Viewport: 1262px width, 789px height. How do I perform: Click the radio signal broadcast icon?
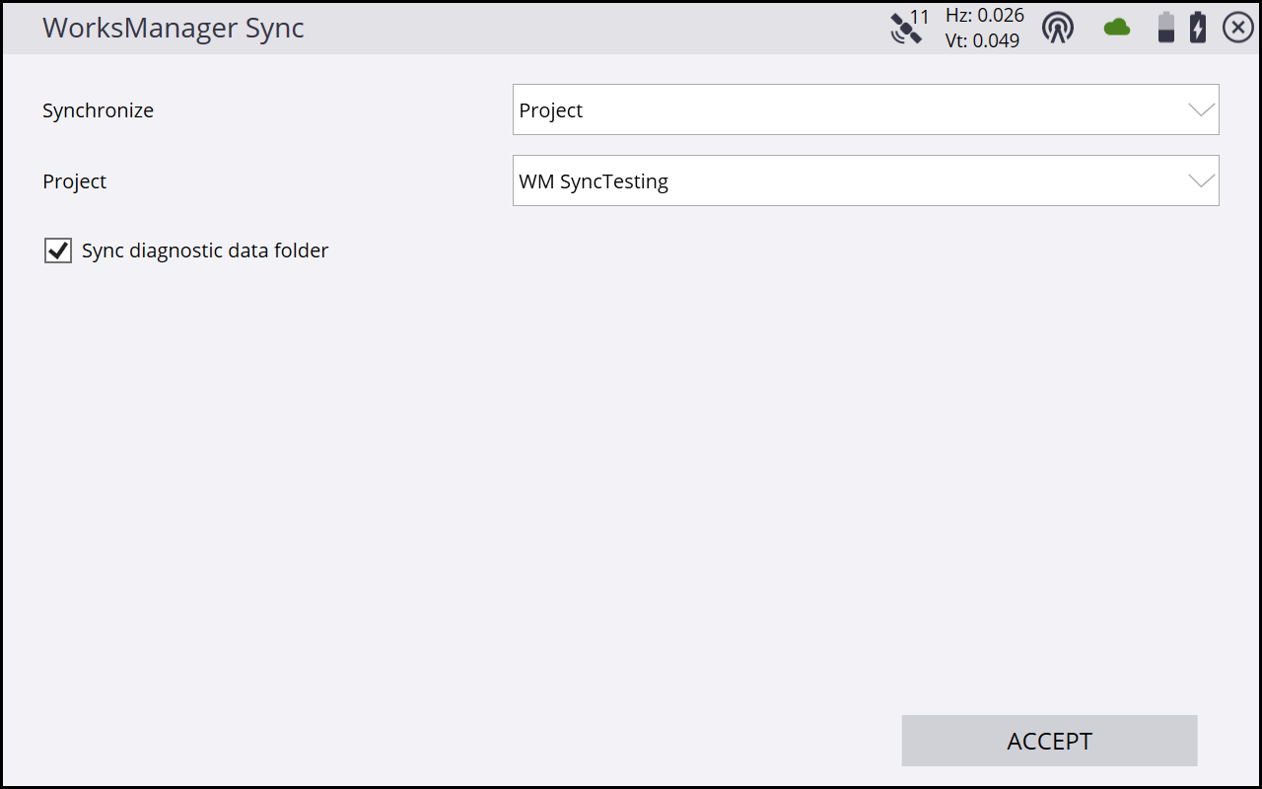[1058, 28]
